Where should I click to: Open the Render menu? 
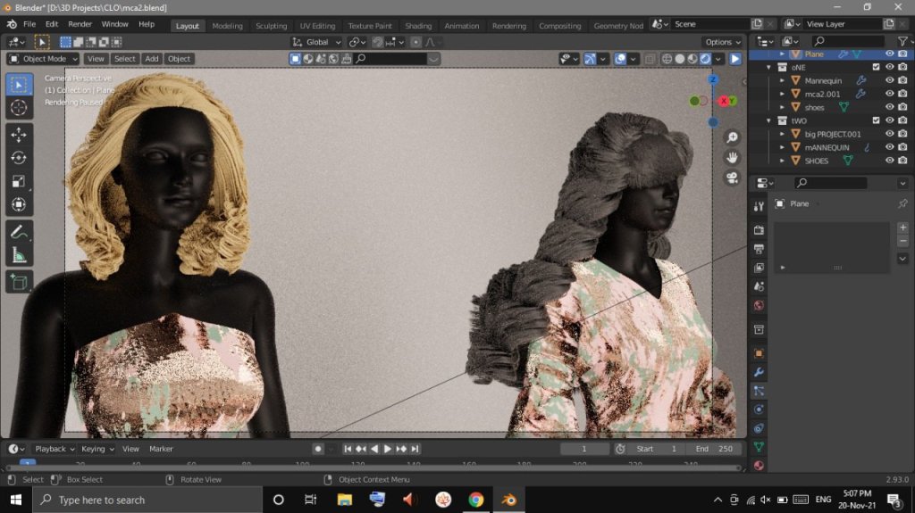(x=80, y=24)
